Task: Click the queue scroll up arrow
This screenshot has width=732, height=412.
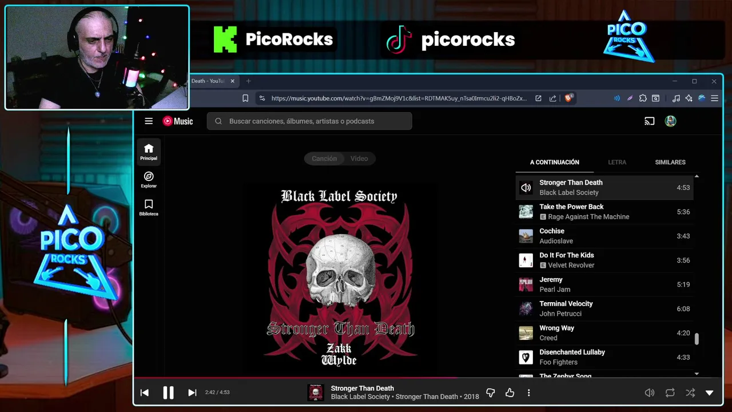Action: point(697,176)
